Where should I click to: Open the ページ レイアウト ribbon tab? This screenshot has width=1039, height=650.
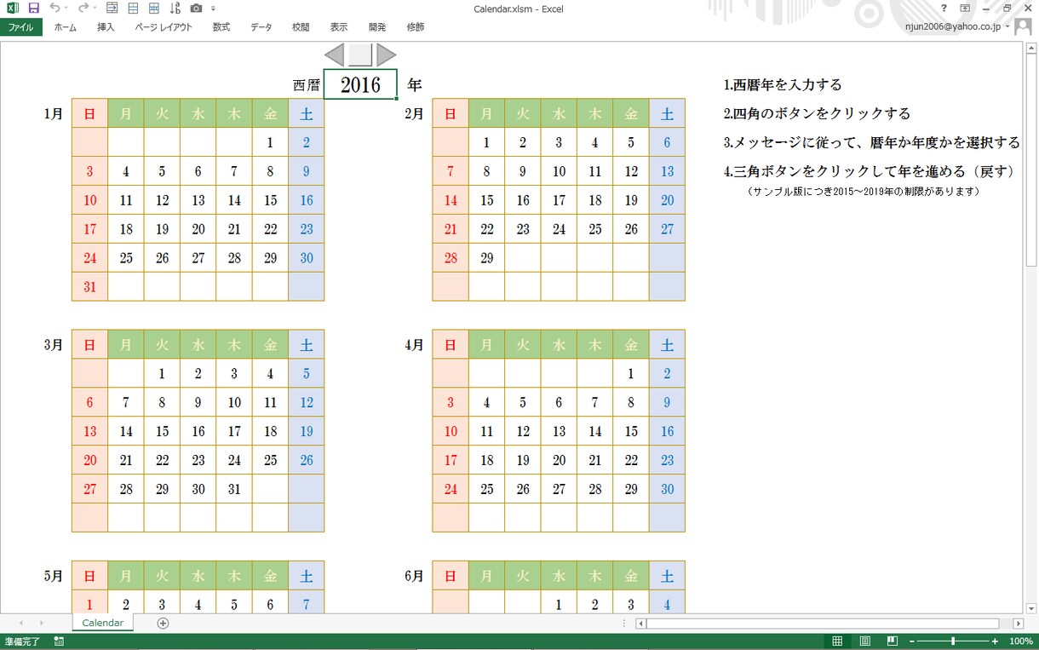pos(164,27)
